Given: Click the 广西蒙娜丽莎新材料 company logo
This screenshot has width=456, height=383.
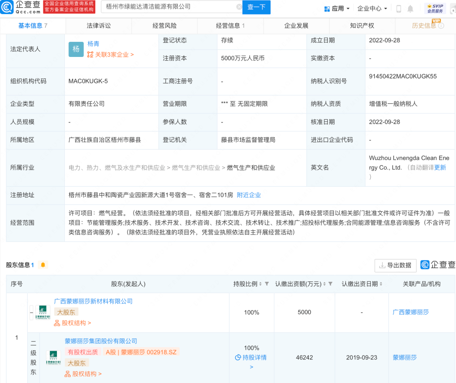Looking at the screenshot, I should [x=43, y=312].
